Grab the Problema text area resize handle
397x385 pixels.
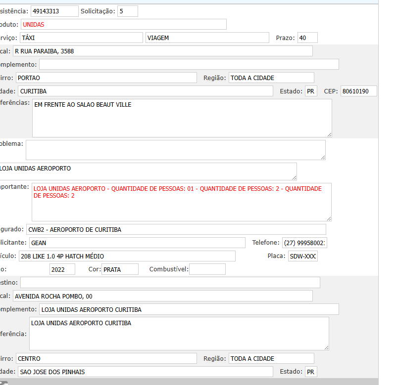[x=323, y=158]
